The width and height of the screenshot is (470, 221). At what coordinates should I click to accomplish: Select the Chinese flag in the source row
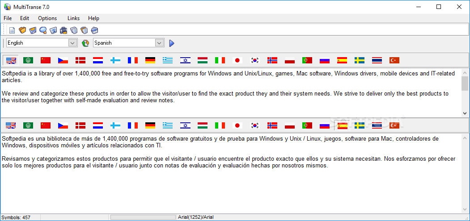pos(46,60)
